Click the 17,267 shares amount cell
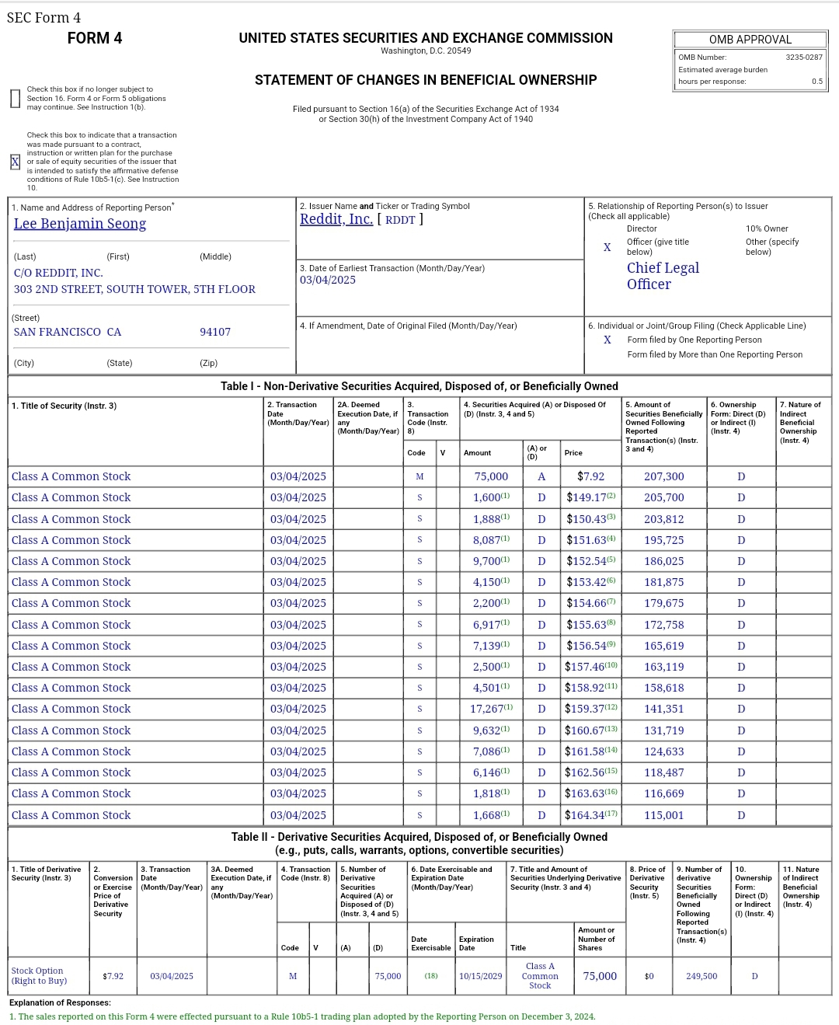 coord(492,709)
